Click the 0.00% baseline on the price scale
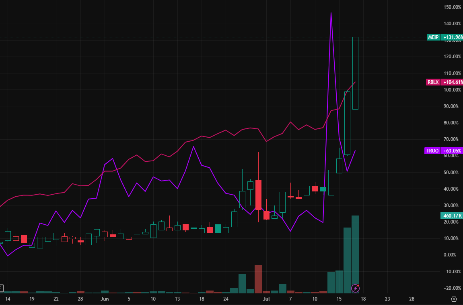 point(450,255)
